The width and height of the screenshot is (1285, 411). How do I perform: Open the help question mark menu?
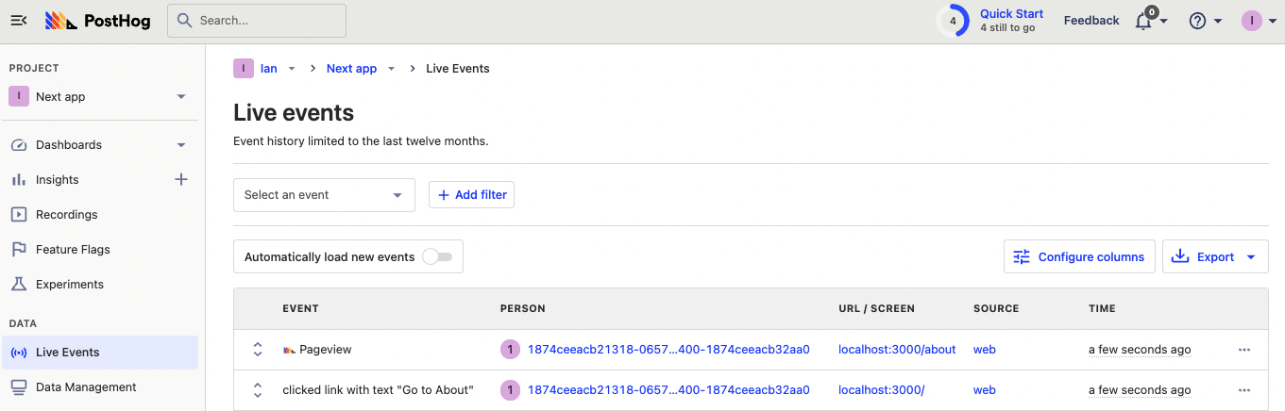(1197, 21)
